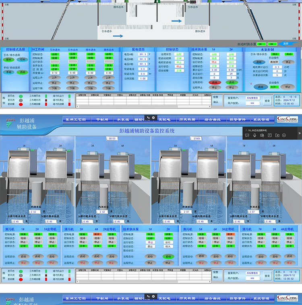Start 3#皮带机 via 远程启动
302x305 pixels.
click(230, 256)
